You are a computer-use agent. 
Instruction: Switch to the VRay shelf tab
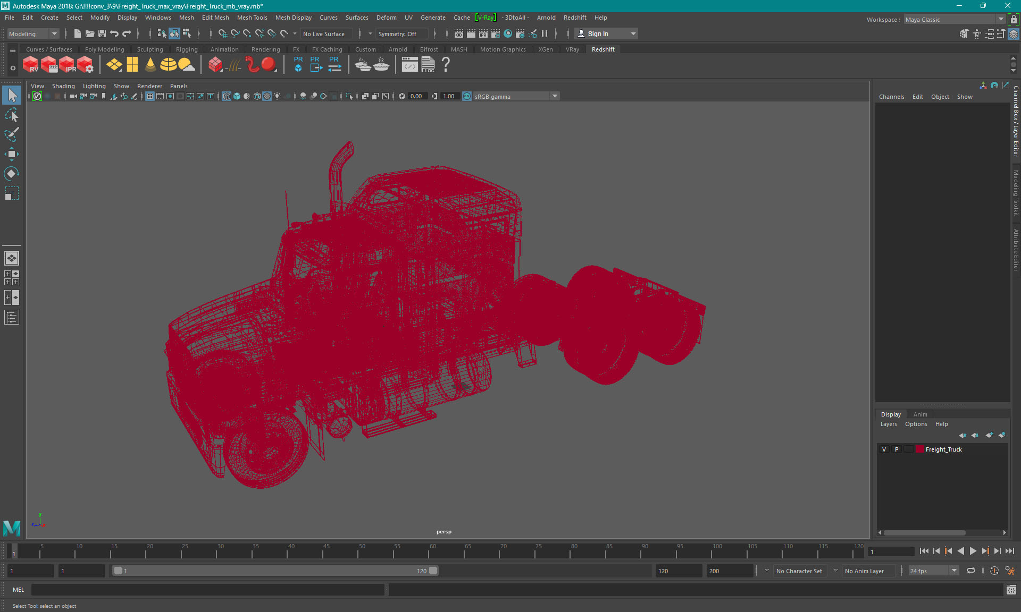click(572, 49)
